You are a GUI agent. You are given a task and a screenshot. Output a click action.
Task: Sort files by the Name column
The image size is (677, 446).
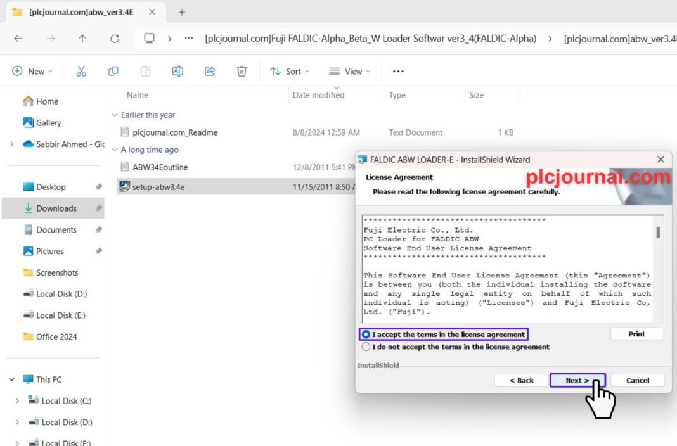click(138, 95)
